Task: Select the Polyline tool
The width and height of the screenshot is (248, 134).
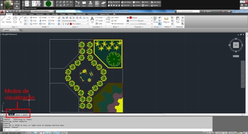Action: pos(9,20)
